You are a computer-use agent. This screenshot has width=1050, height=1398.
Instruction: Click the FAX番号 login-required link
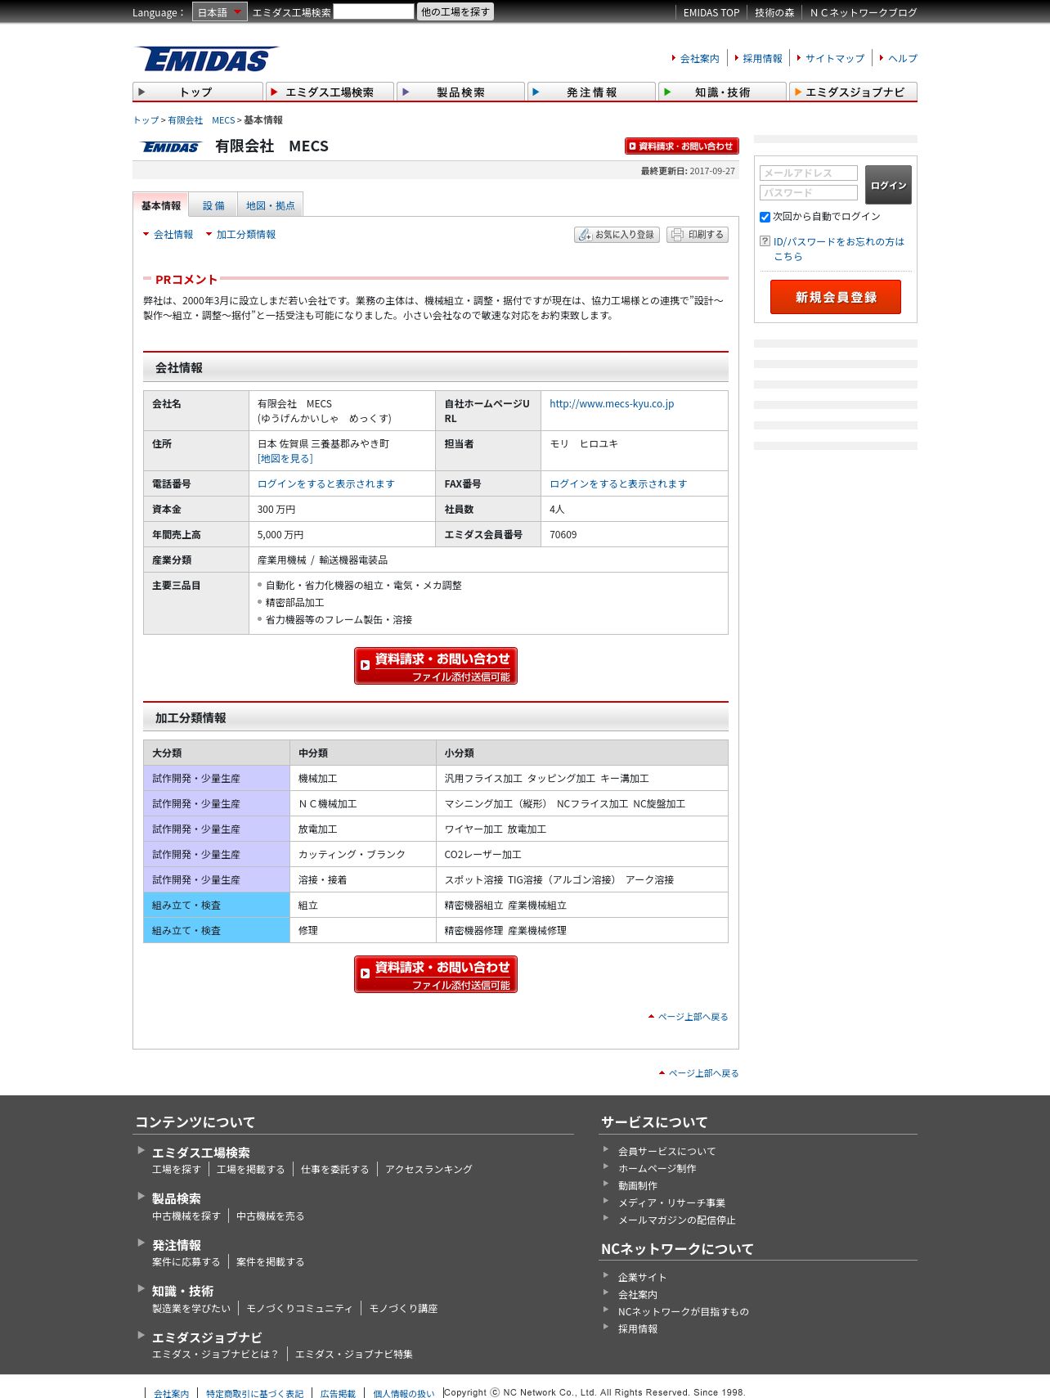coord(618,484)
